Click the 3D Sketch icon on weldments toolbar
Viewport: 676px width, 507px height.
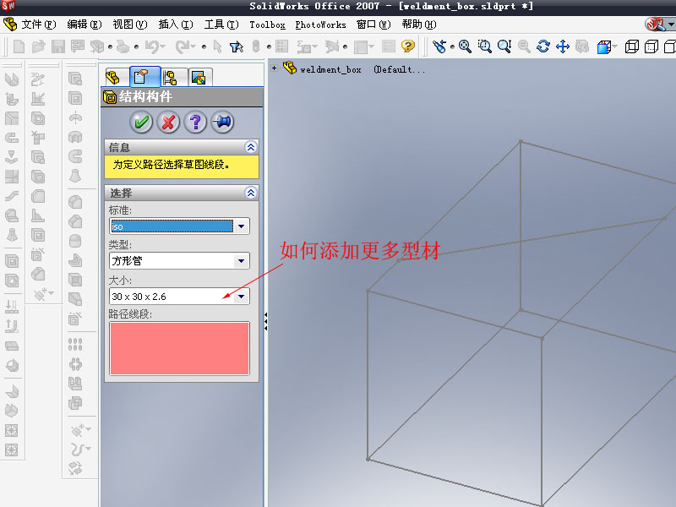point(38,79)
